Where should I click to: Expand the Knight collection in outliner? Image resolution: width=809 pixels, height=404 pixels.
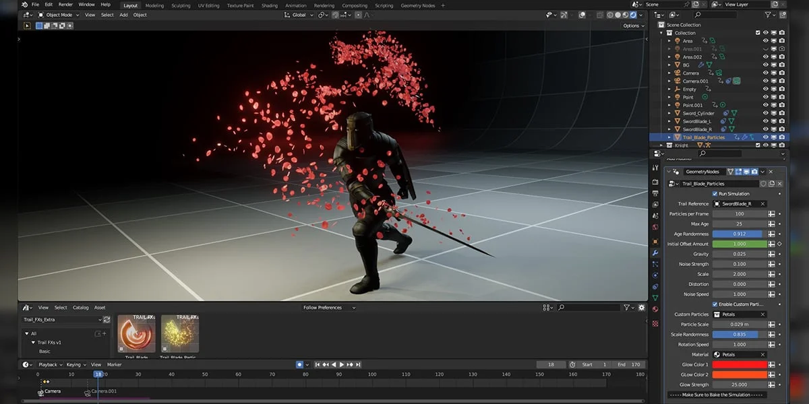[x=661, y=145]
